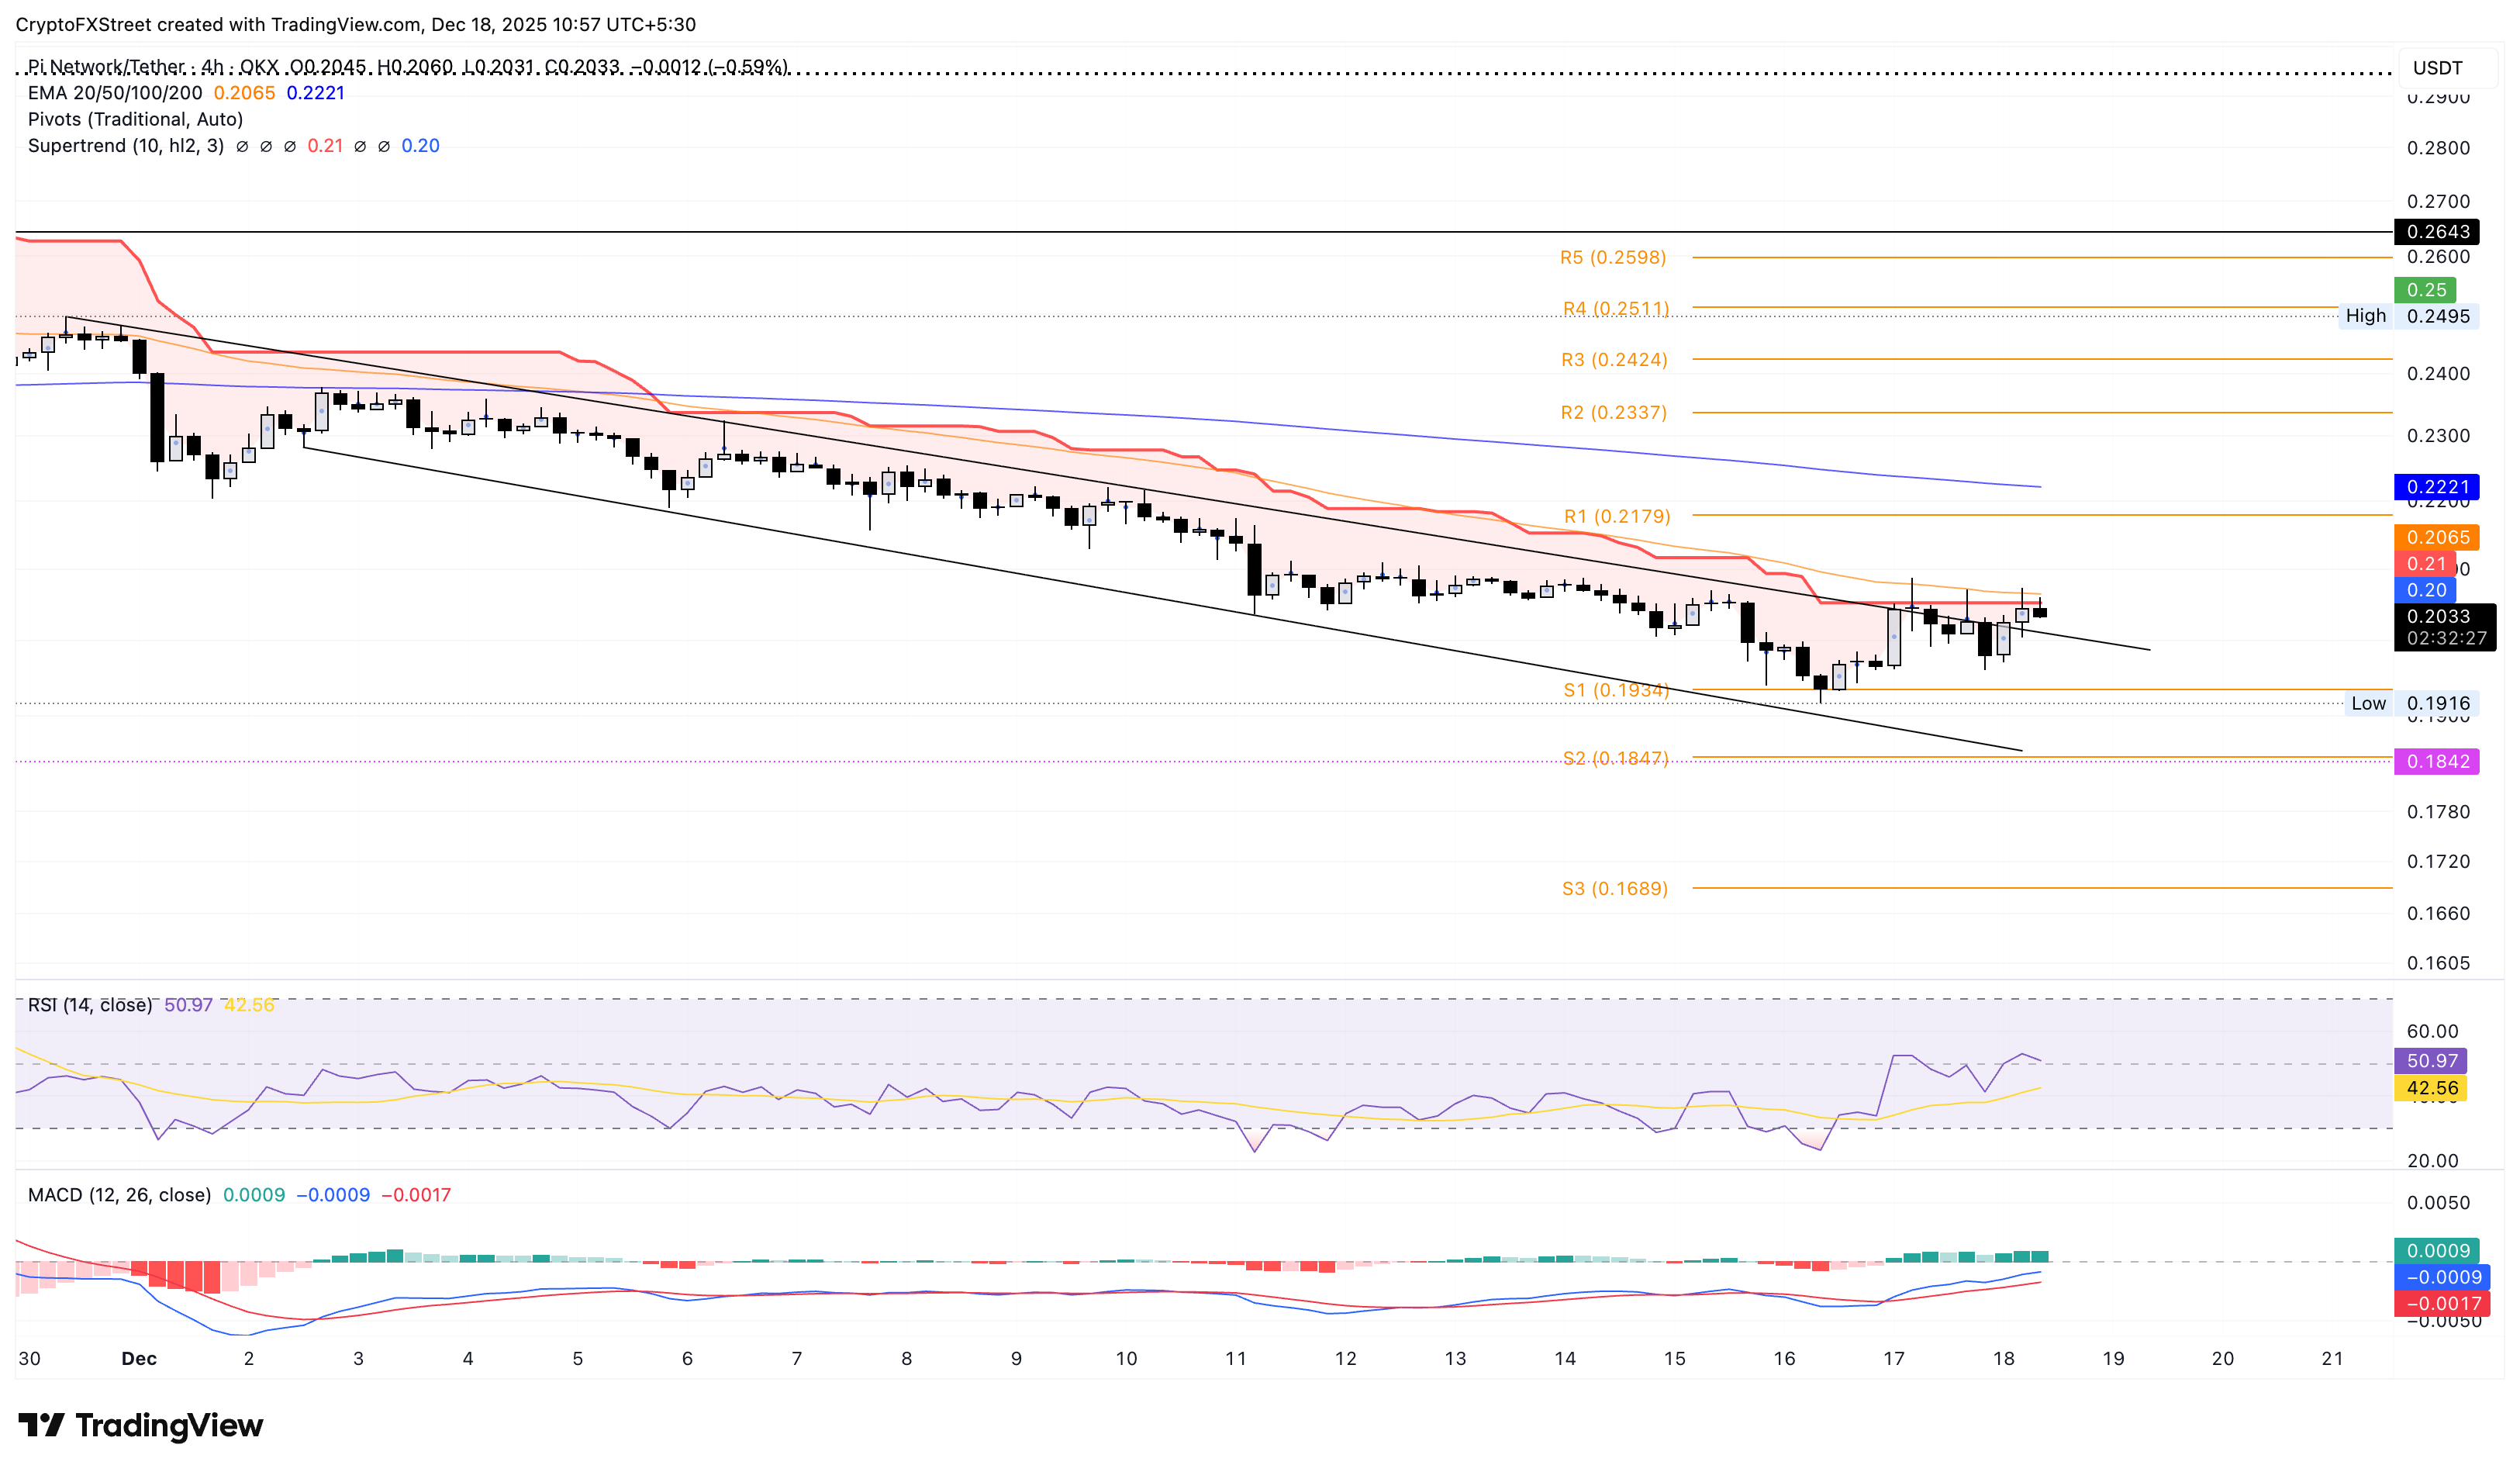This screenshot has height=1472, width=2520.
Task: Select the MACD (12, 26, close) label
Action: [x=120, y=1193]
